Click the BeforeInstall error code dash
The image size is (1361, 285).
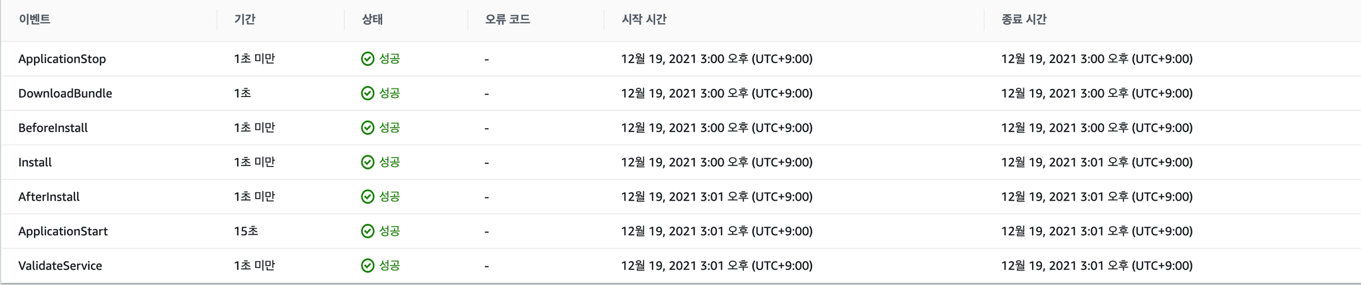click(486, 128)
